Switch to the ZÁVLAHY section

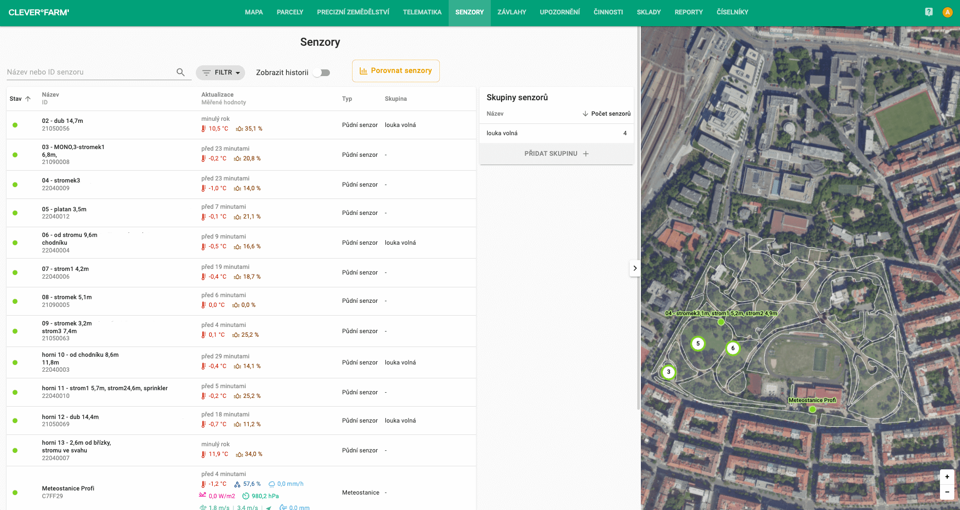click(511, 12)
